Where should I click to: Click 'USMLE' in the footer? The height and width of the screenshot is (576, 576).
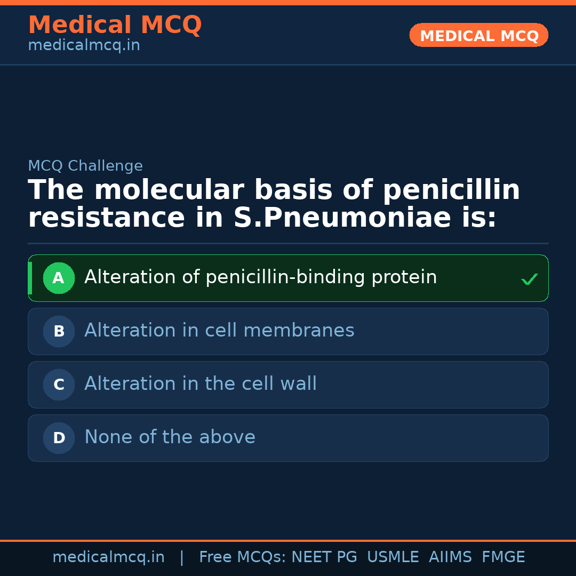(x=393, y=557)
